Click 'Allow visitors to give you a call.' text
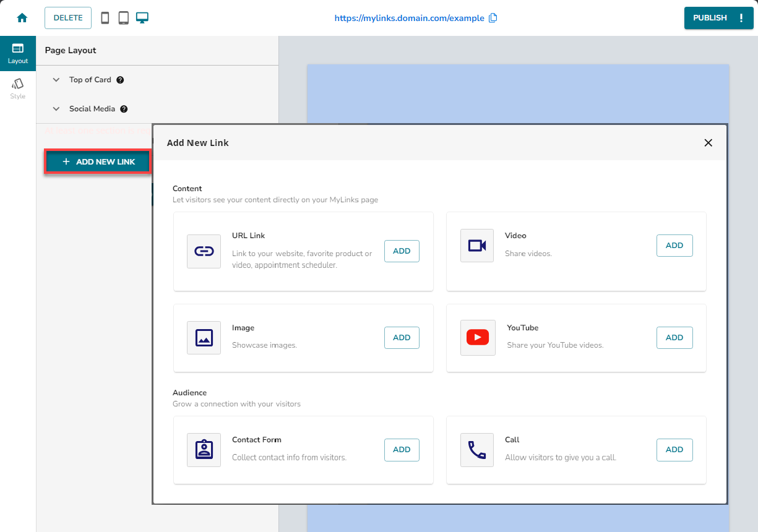 tap(561, 458)
